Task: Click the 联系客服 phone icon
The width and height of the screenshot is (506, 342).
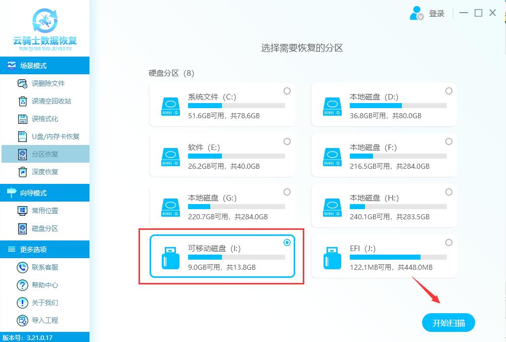Action: tap(22, 267)
